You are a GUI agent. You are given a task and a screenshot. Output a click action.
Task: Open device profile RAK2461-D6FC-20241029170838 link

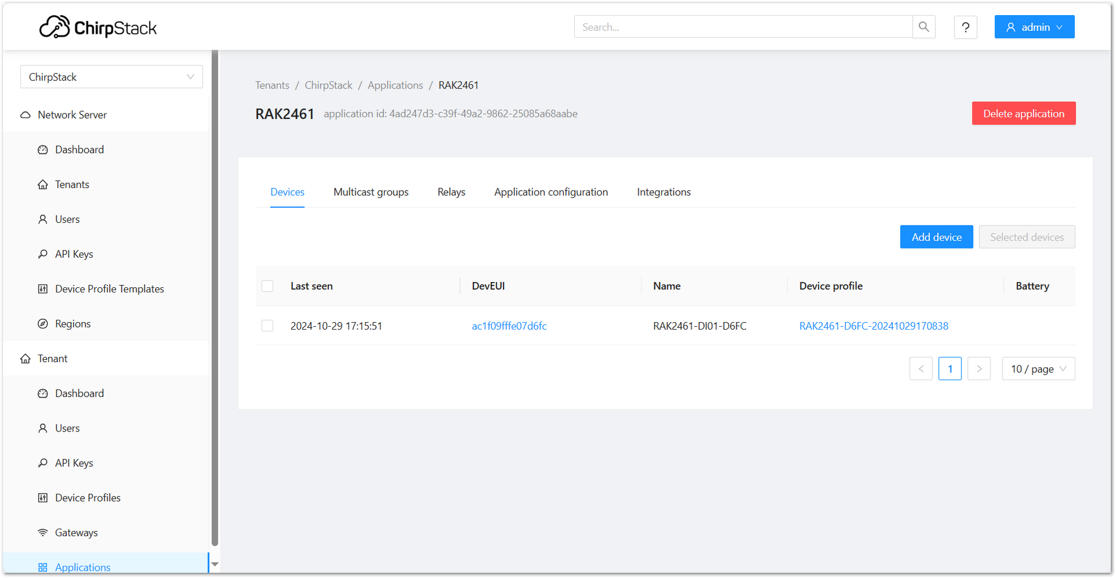click(874, 326)
